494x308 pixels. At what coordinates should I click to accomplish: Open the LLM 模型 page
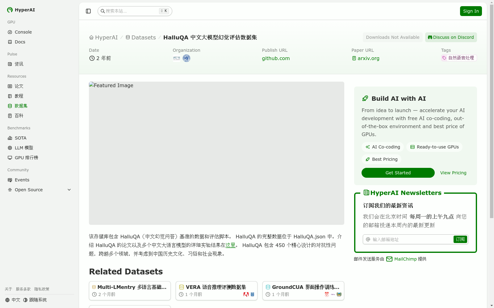pyautogui.click(x=24, y=148)
